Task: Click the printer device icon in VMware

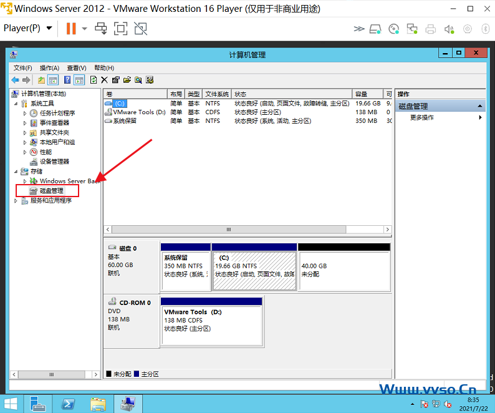Action: click(431, 29)
